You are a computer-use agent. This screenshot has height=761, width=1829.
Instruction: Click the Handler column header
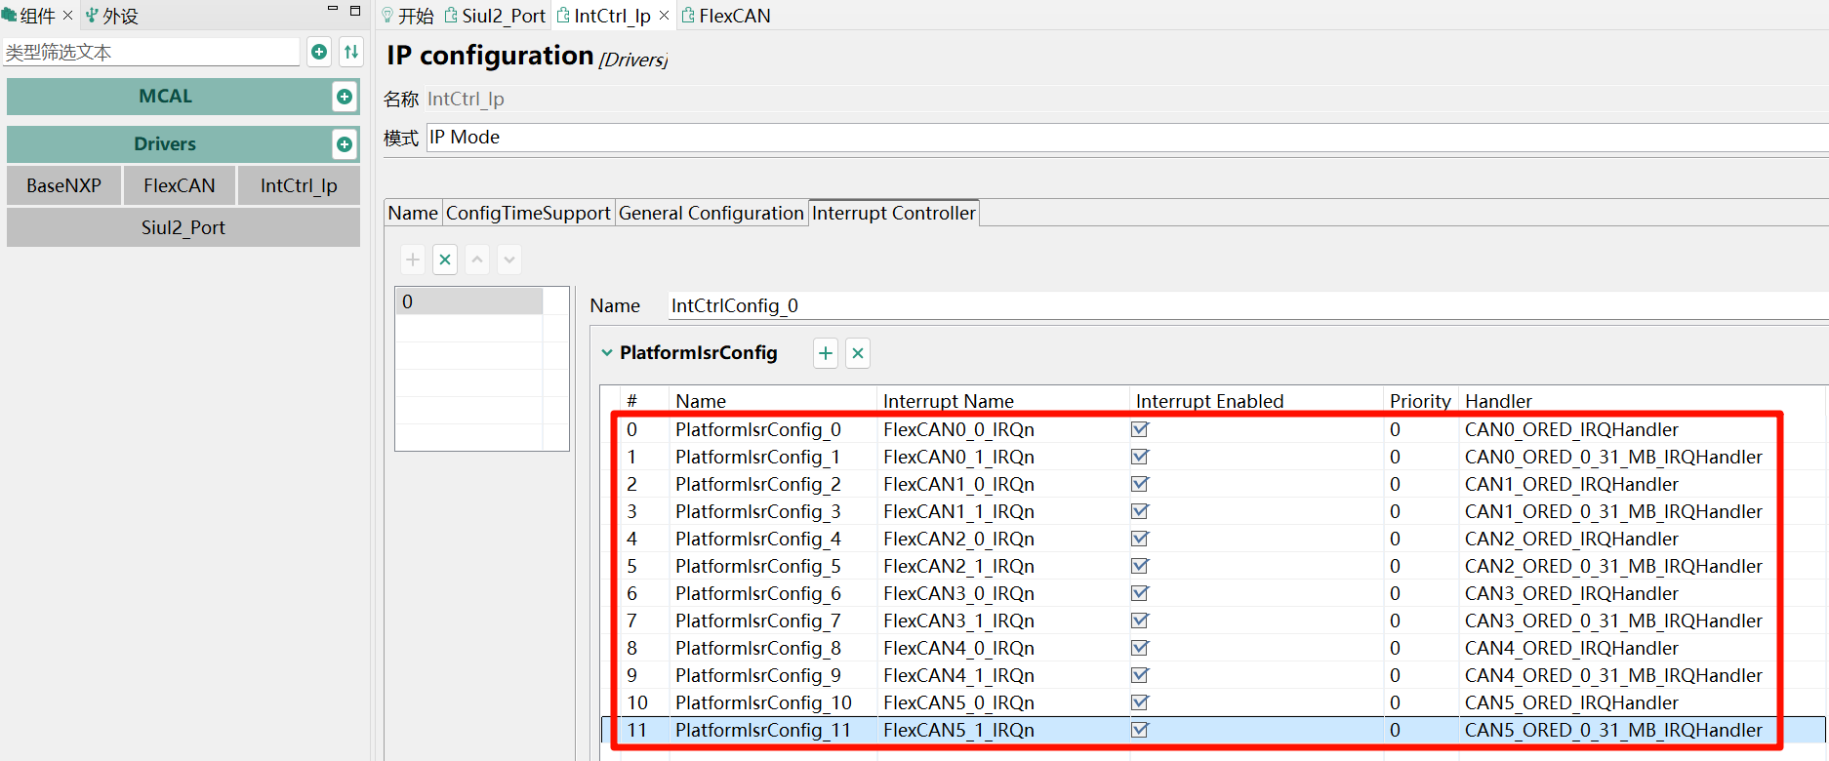(x=1499, y=401)
